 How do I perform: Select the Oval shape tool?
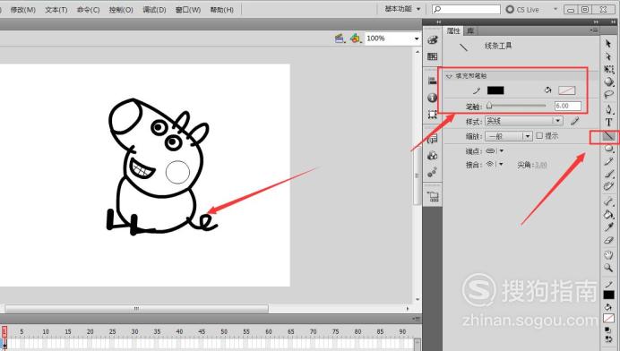[x=608, y=149]
